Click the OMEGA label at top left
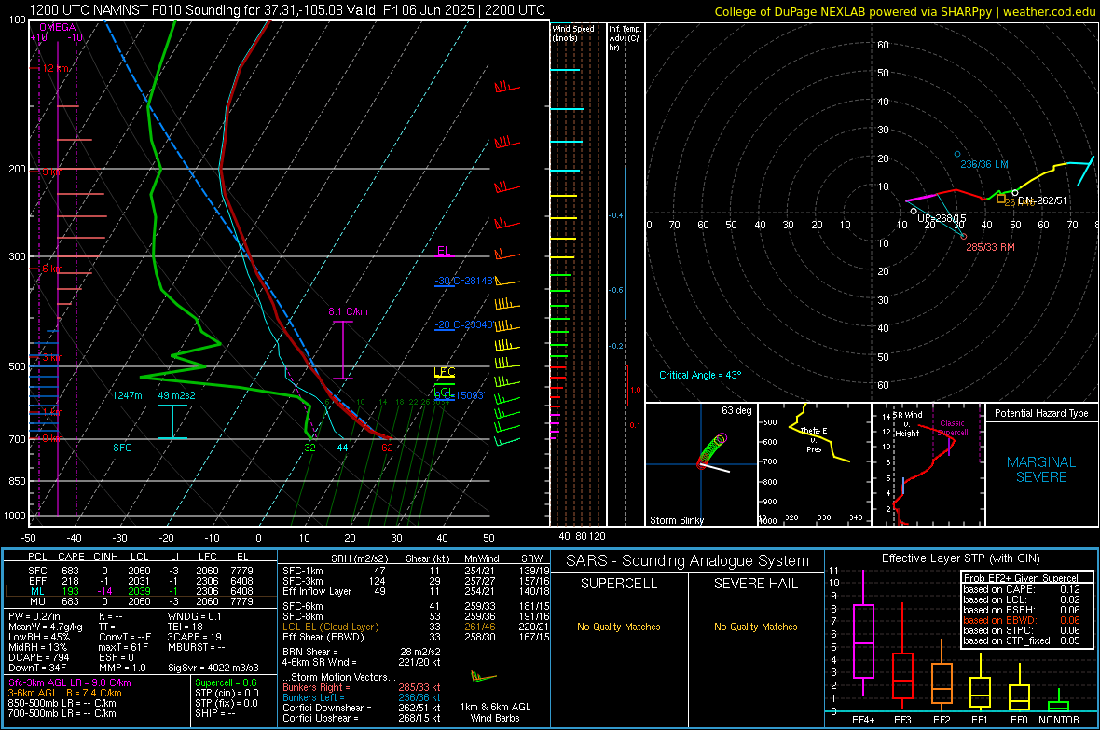This screenshot has height=730, width=1100. [x=58, y=27]
